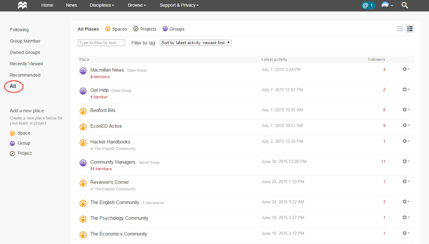This screenshot has width=429, height=244.
Task: Click the Bedford Bits space icon
Action: [83, 111]
